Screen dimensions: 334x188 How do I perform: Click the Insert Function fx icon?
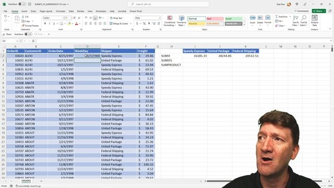point(33,41)
